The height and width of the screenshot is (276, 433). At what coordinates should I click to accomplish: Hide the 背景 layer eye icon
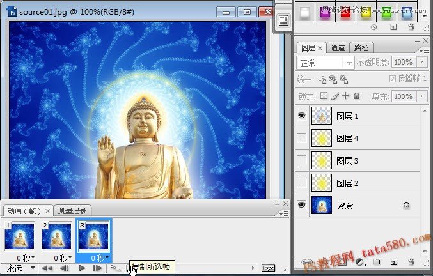coord(301,205)
